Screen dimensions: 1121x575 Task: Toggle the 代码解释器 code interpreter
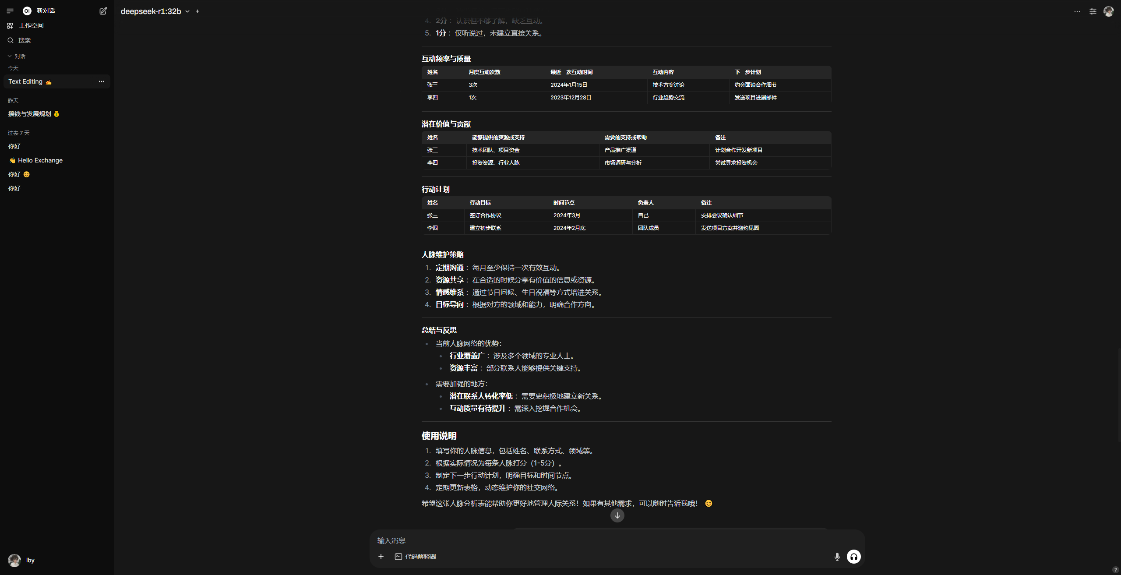tap(416, 557)
